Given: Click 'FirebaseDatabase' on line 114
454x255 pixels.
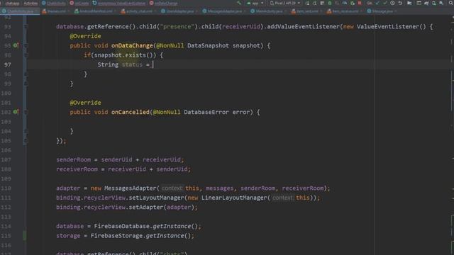Looking at the screenshot, I should tap(121, 226).
